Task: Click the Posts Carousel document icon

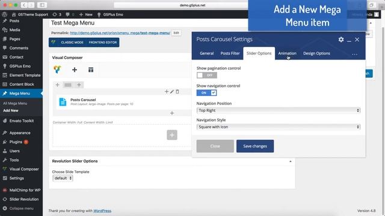Action: pyautogui.click(x=63, y=101)
